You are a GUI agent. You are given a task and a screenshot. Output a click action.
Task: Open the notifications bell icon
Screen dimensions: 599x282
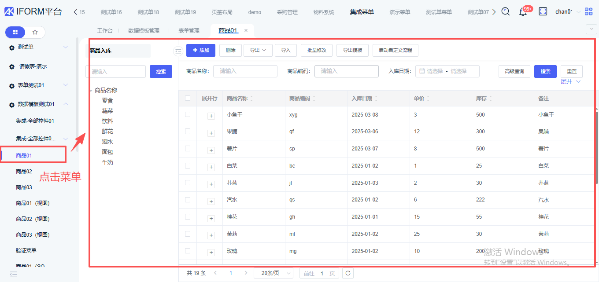[523, 12]
